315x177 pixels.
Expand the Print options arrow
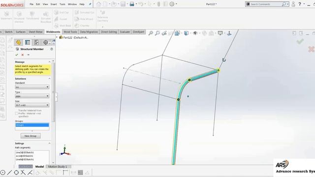[x=136, y=4]
